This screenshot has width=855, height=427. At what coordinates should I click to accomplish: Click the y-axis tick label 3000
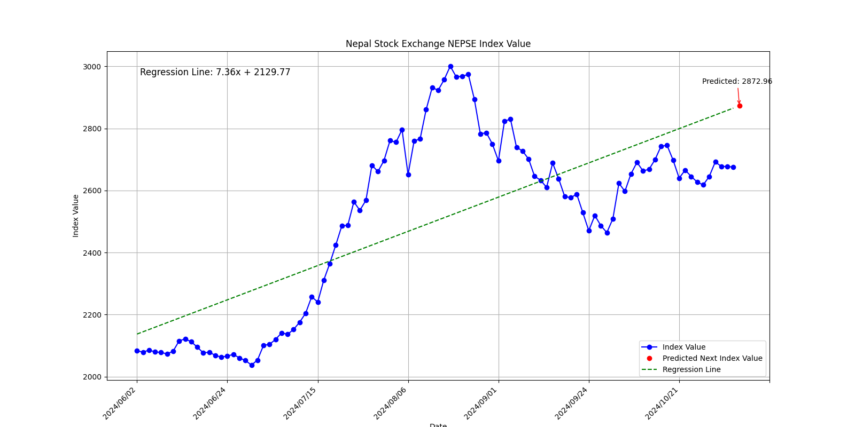(x=92, y=67)
